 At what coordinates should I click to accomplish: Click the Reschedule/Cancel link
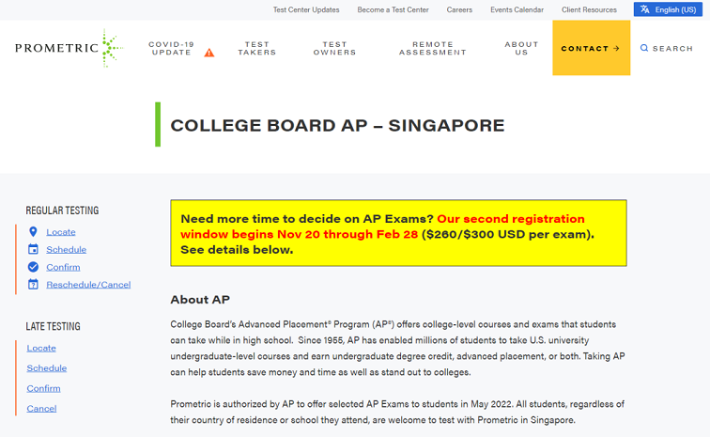(88, 285)
